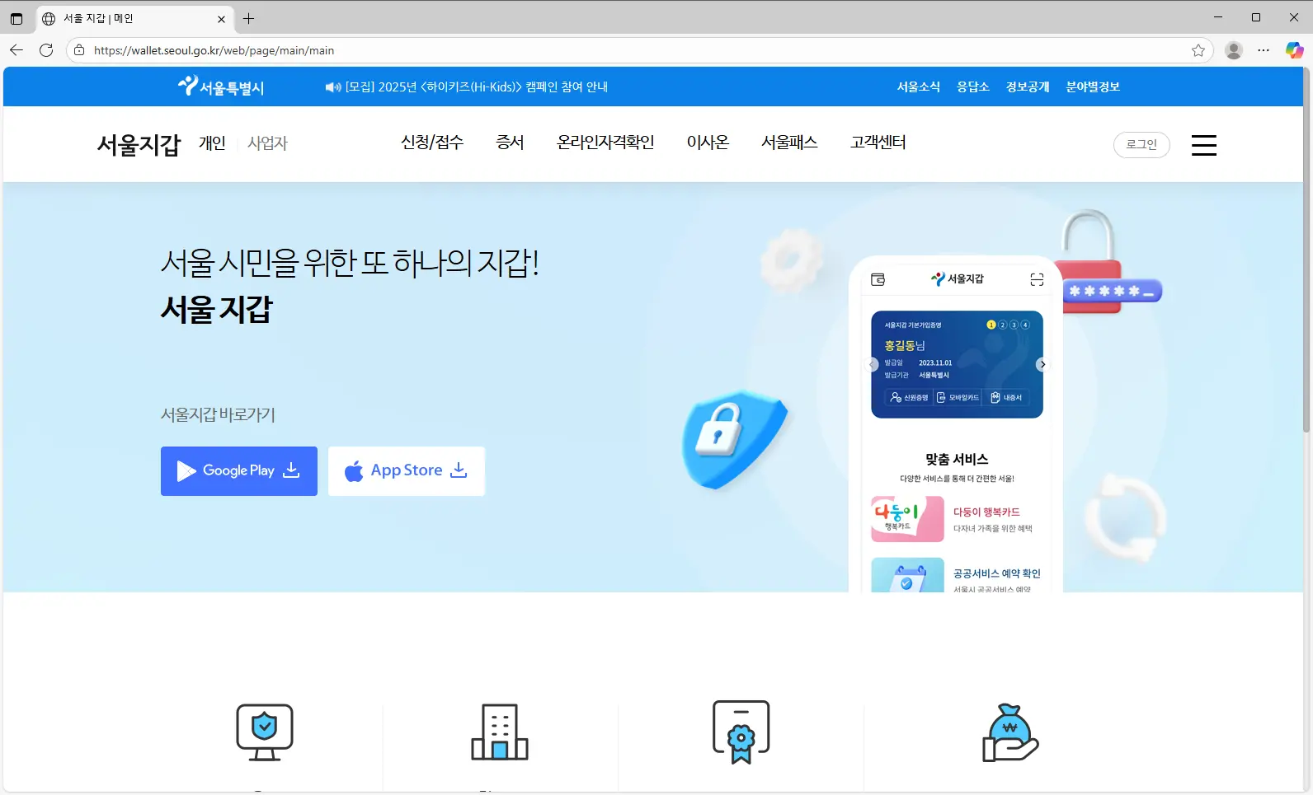Switch to 사업자 mode
Screen dimensions: 1313x795
pyautogui.click(x=267, y=143)
